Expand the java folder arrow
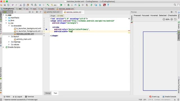 (x=6, y=20)
